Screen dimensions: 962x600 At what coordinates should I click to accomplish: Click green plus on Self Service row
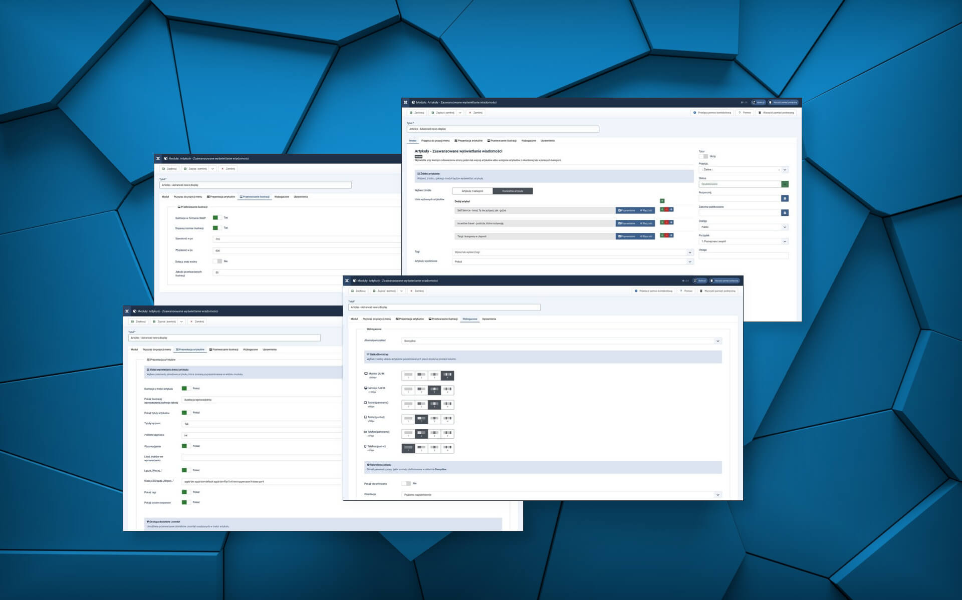[662, 209]
